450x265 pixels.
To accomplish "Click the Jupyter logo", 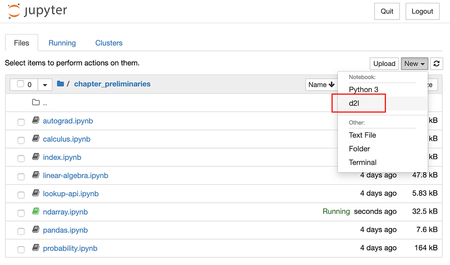I will [x=37, y=11].
